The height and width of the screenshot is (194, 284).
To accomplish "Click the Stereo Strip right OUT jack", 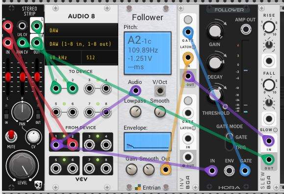I will point(37,42).
